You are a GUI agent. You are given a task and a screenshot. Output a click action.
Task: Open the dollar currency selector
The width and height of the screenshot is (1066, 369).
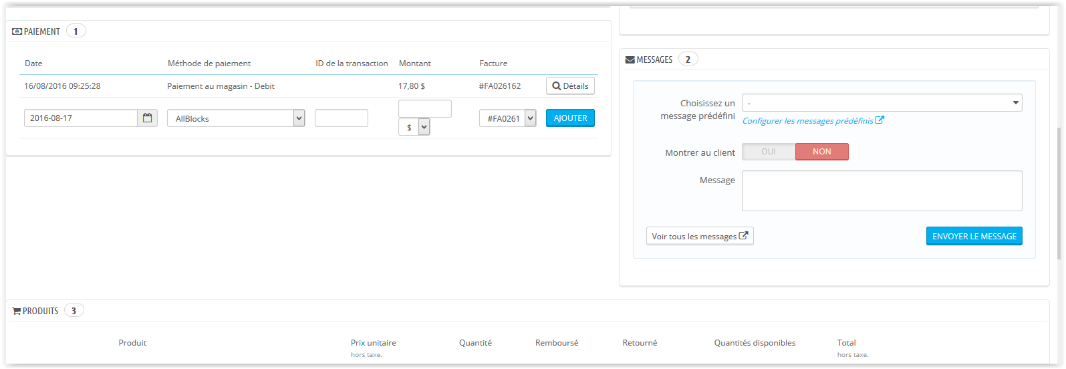pos(414,127)
